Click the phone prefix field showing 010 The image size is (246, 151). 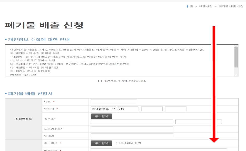click(128, 109)
